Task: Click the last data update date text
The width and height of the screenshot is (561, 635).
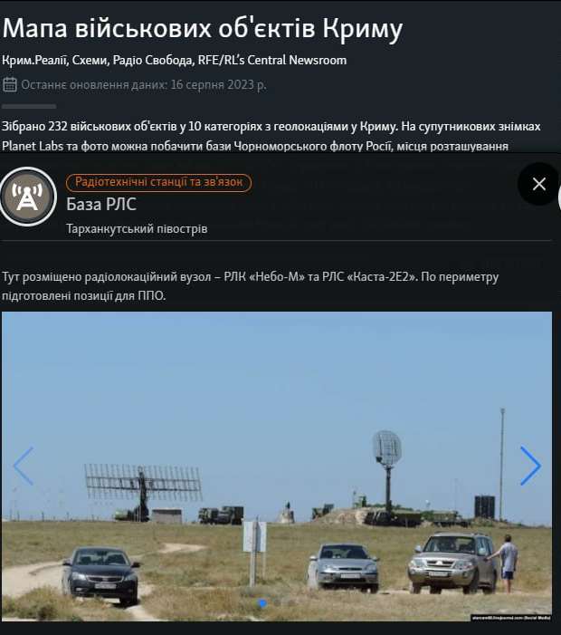Action: pos(144,84)
